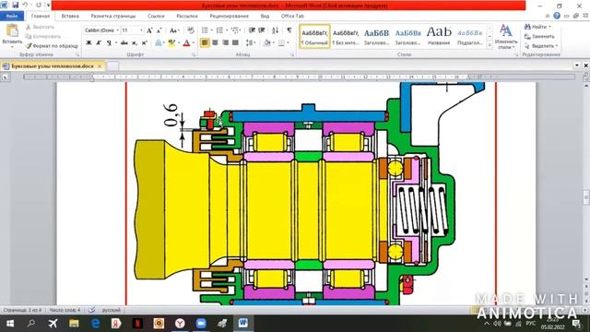The width and height of the screenshot is (590, 332).
Task: Click the Redo icon in quick access toolbar
Action: pyautogui.click(x=39, y=6)
